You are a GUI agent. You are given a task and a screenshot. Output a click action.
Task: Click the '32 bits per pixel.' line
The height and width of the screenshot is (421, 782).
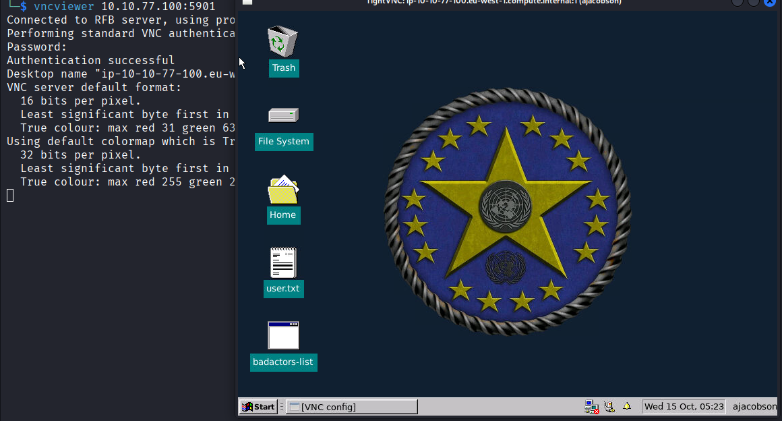[80, 155]
